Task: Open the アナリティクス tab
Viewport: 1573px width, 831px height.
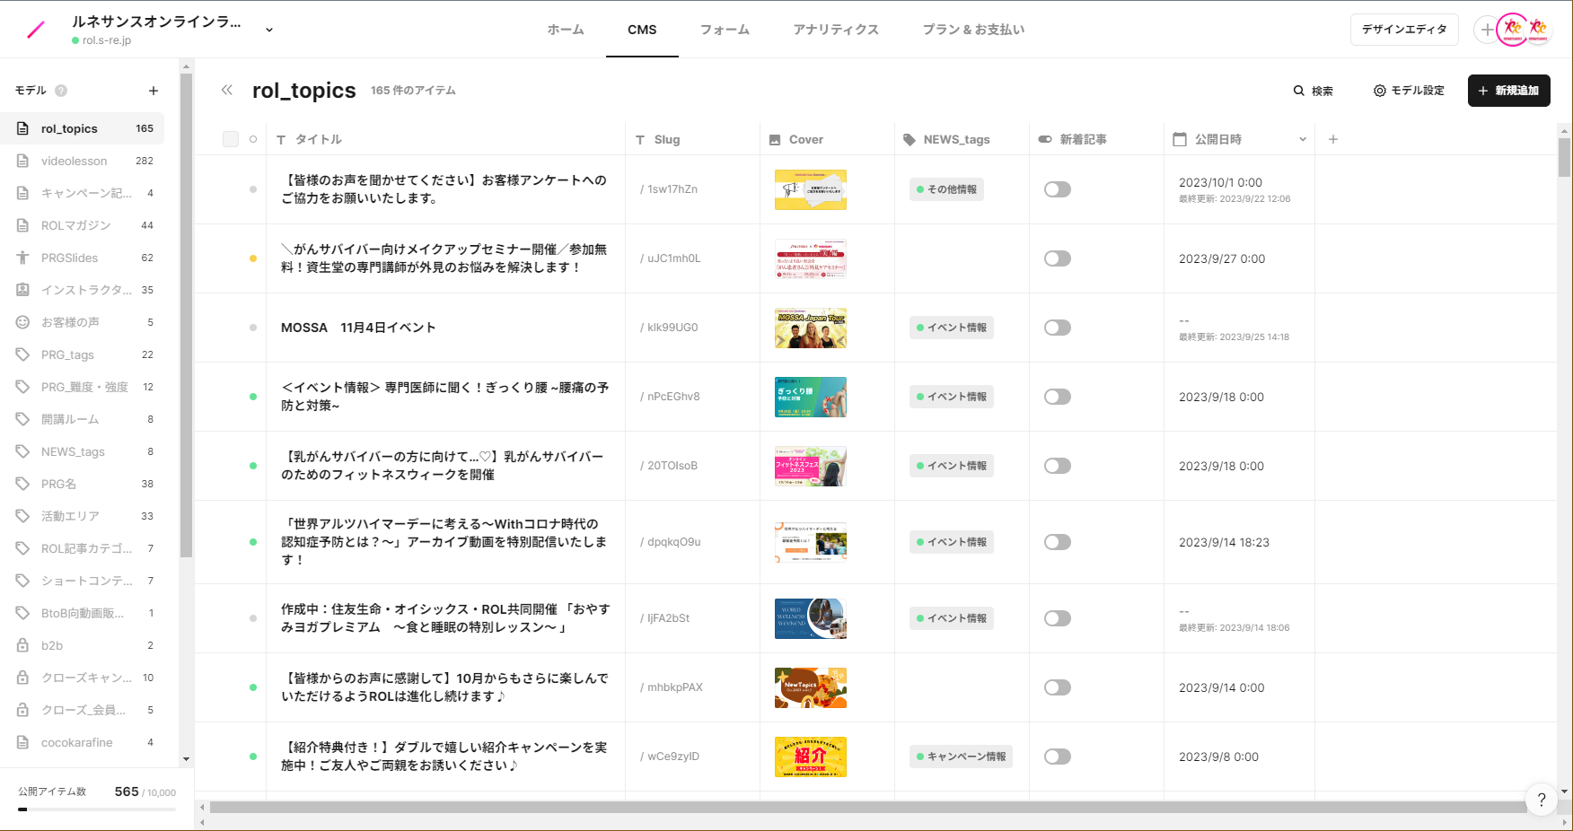Action: pos(836,30)
